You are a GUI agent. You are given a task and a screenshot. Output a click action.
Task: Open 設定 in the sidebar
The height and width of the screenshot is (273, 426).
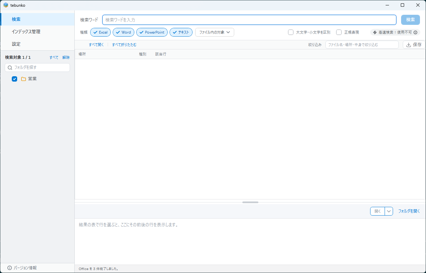[x=37, y=44]
